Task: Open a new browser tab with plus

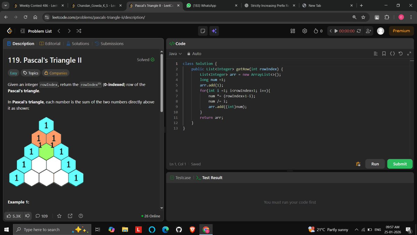Action: pos(361,6)
